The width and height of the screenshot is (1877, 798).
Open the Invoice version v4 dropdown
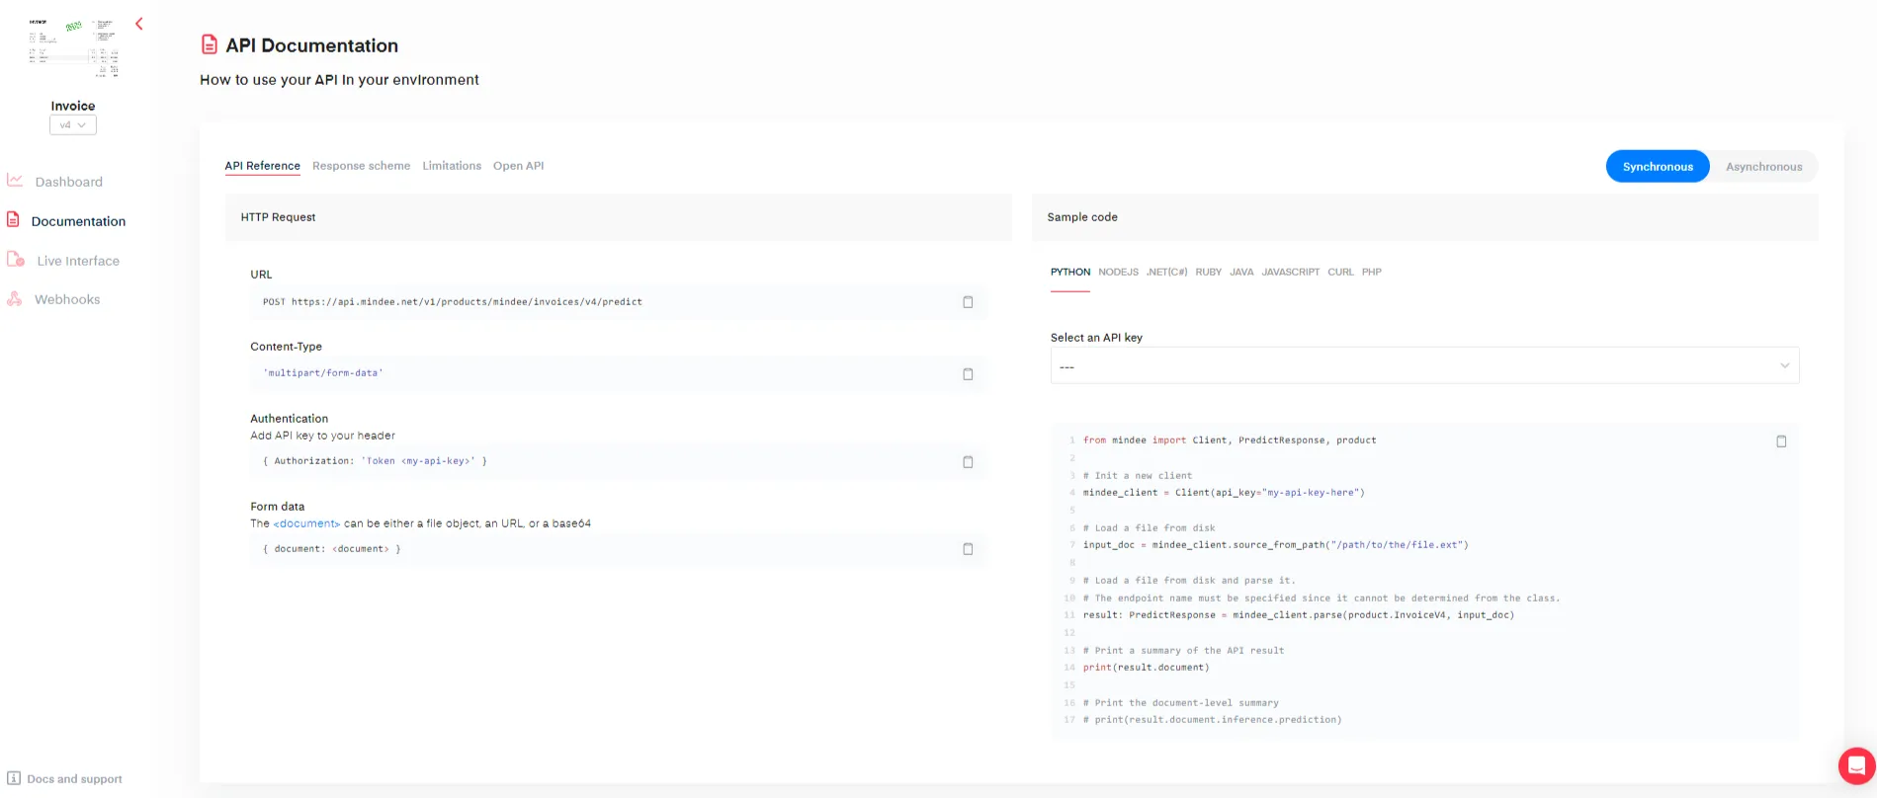[73, 125]
